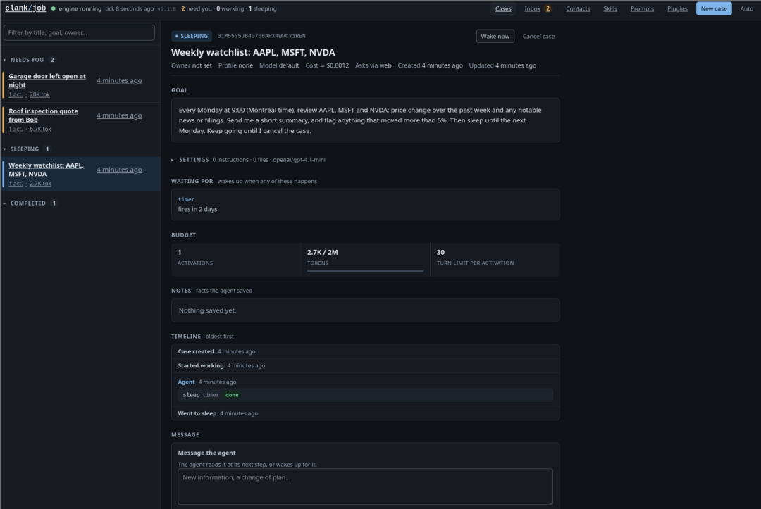
Task: Open the Cases tab
Action: (503, 8)
